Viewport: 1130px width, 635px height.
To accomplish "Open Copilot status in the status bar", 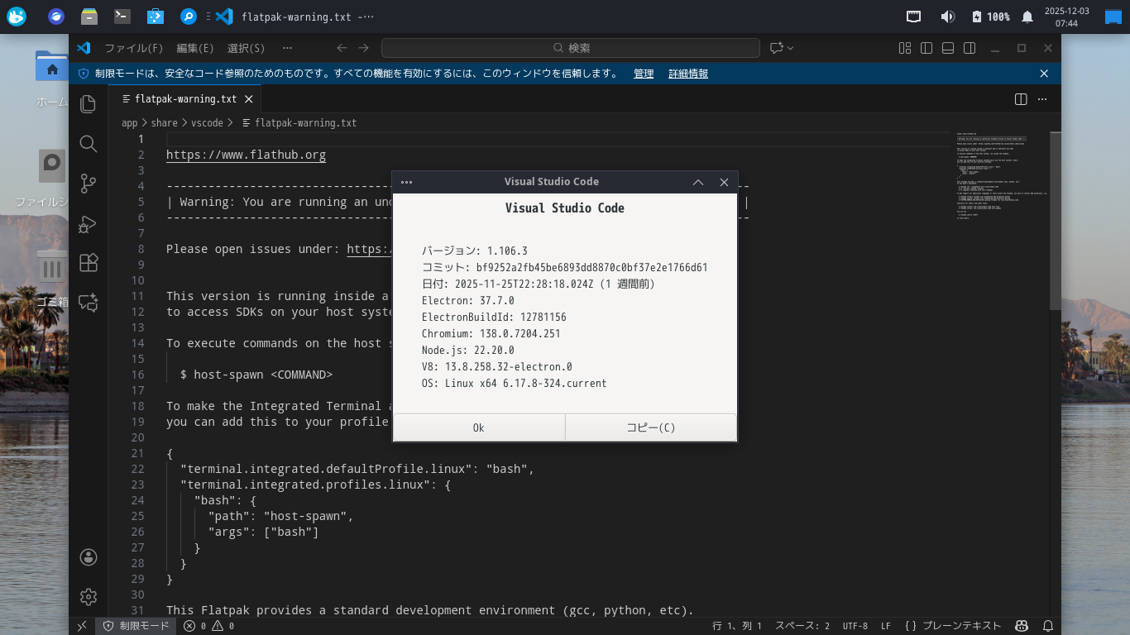I will pyautogui.click(x=1022, y=626).
